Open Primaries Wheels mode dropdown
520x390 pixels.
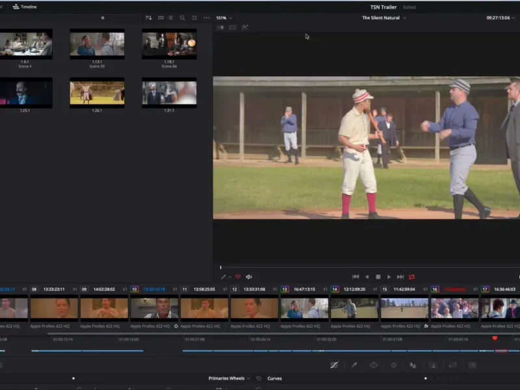(229, 378)
